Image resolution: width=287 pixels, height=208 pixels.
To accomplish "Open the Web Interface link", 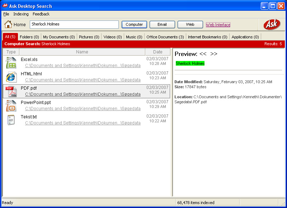I will tap(218, 24).
